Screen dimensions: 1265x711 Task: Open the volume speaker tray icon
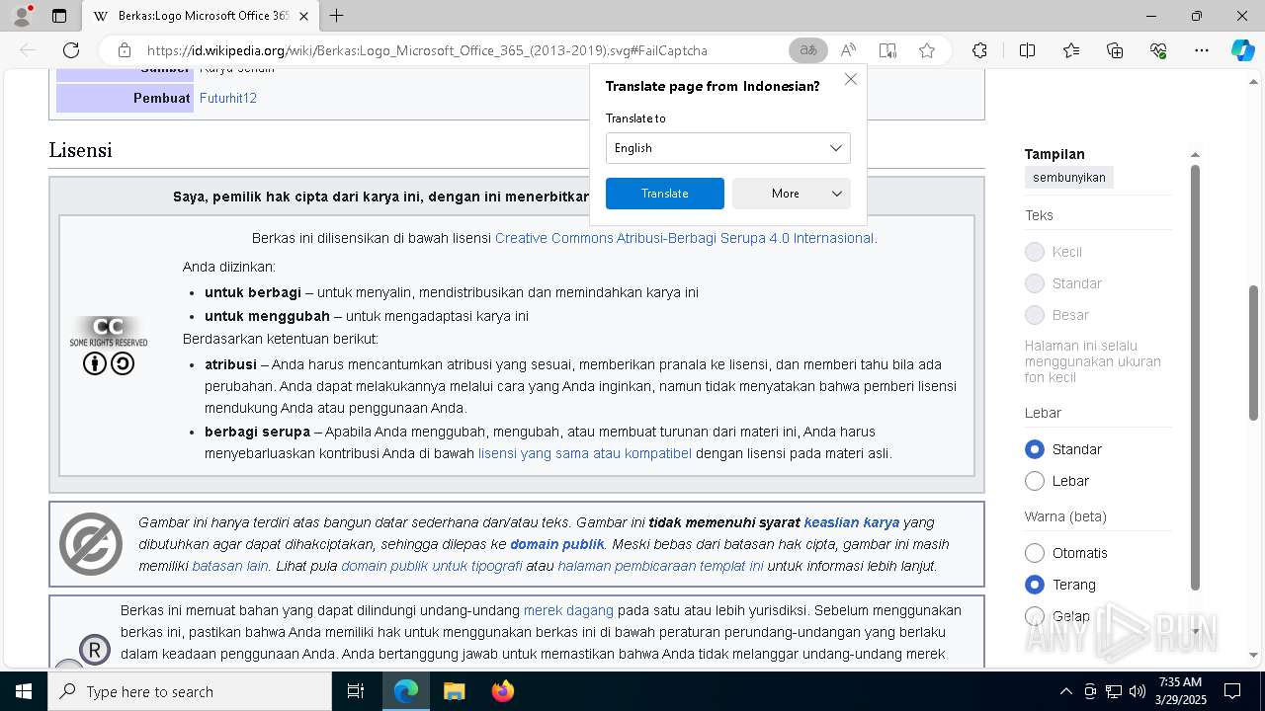coord(1138,691)
